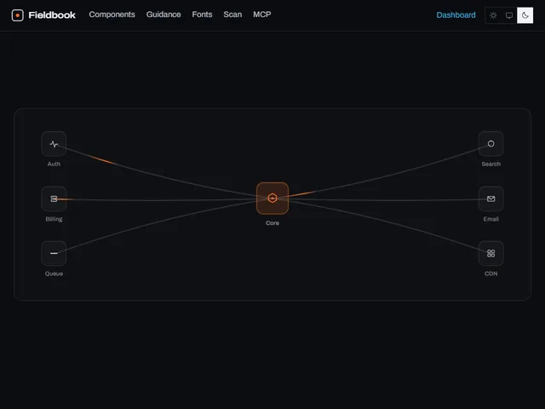The image size is (545, 409).
Task: Select the Email envelope node
Action: tap(490, 199)
